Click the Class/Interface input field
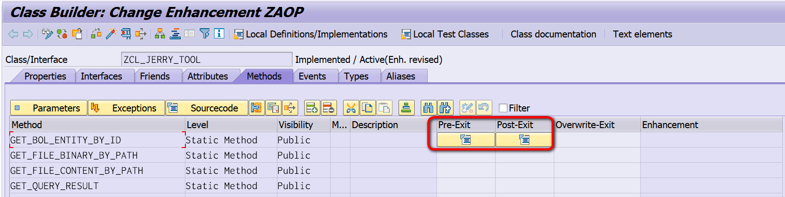The image size is (785, 197). pos(206,60)
